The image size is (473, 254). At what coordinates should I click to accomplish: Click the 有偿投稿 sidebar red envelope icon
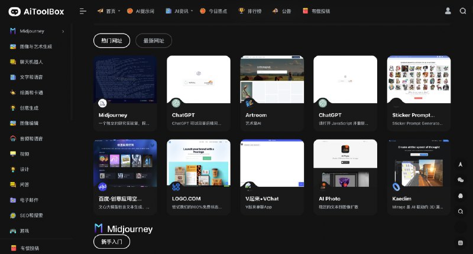(13, 248)
